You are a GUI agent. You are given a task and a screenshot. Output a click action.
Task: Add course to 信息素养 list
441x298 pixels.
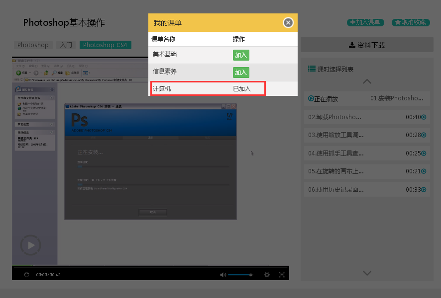241,73
